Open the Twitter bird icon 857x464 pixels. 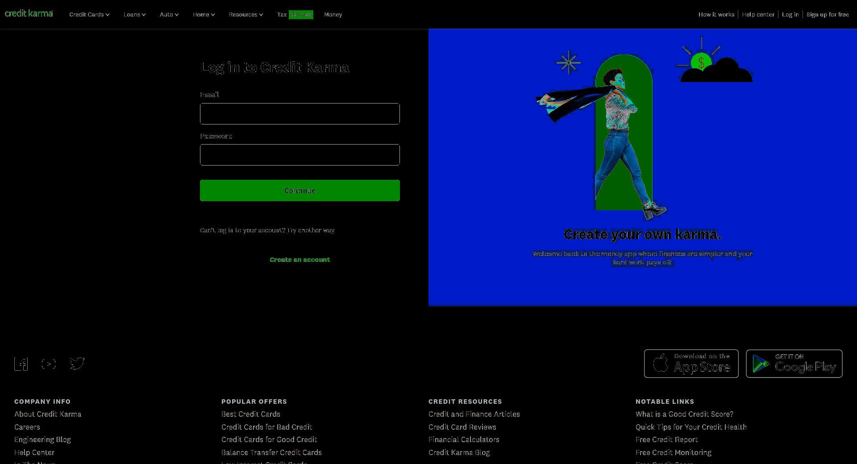(77, 364)
